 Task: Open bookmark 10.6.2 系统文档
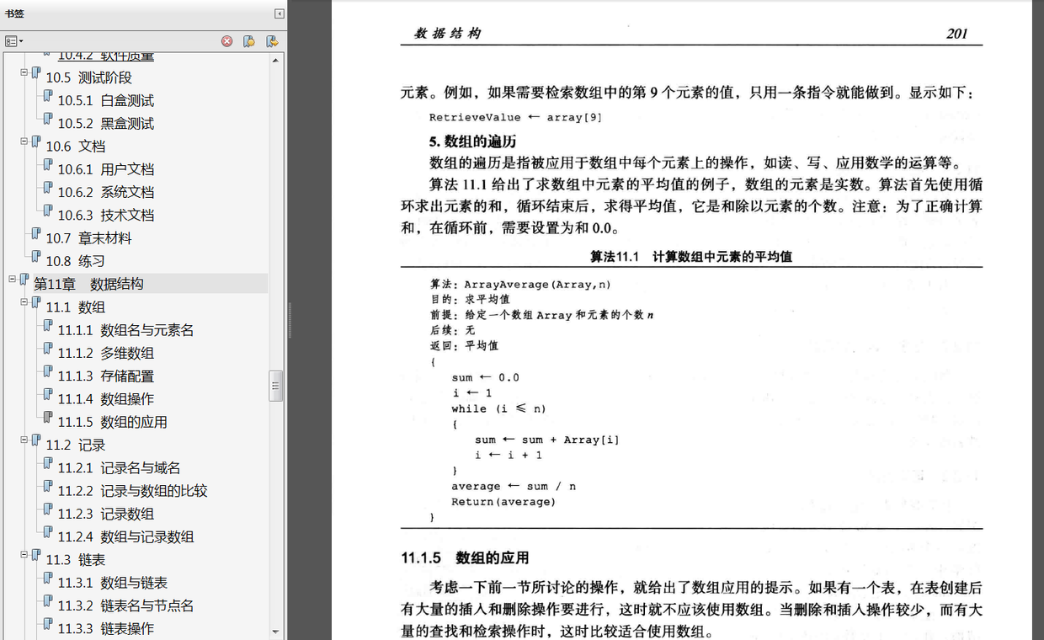[105, 192]
